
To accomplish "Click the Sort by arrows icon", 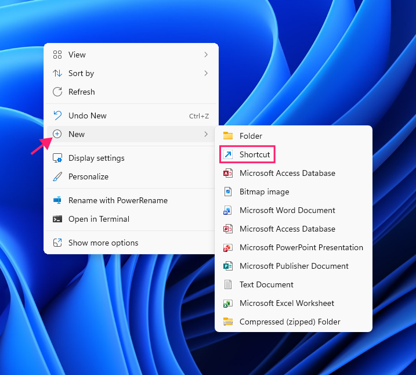I will click(x=57, y=73).
